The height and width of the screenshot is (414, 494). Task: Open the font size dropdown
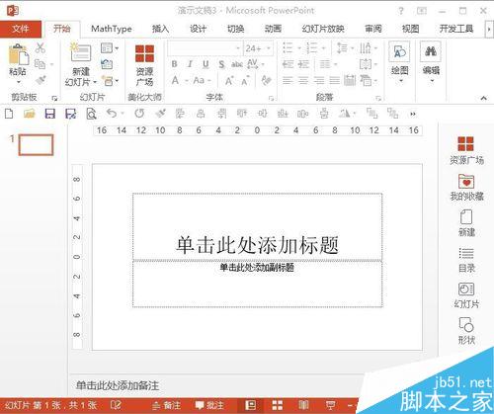coord(269,48)
